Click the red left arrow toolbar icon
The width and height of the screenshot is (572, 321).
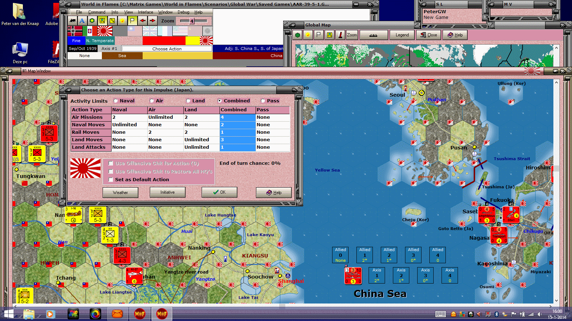pos(142,21)
